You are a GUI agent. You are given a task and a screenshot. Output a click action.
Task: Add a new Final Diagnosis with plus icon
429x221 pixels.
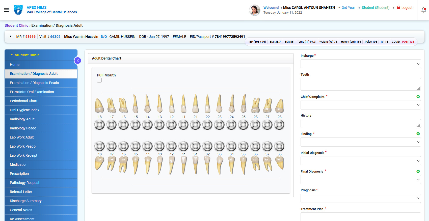point(418,171)
